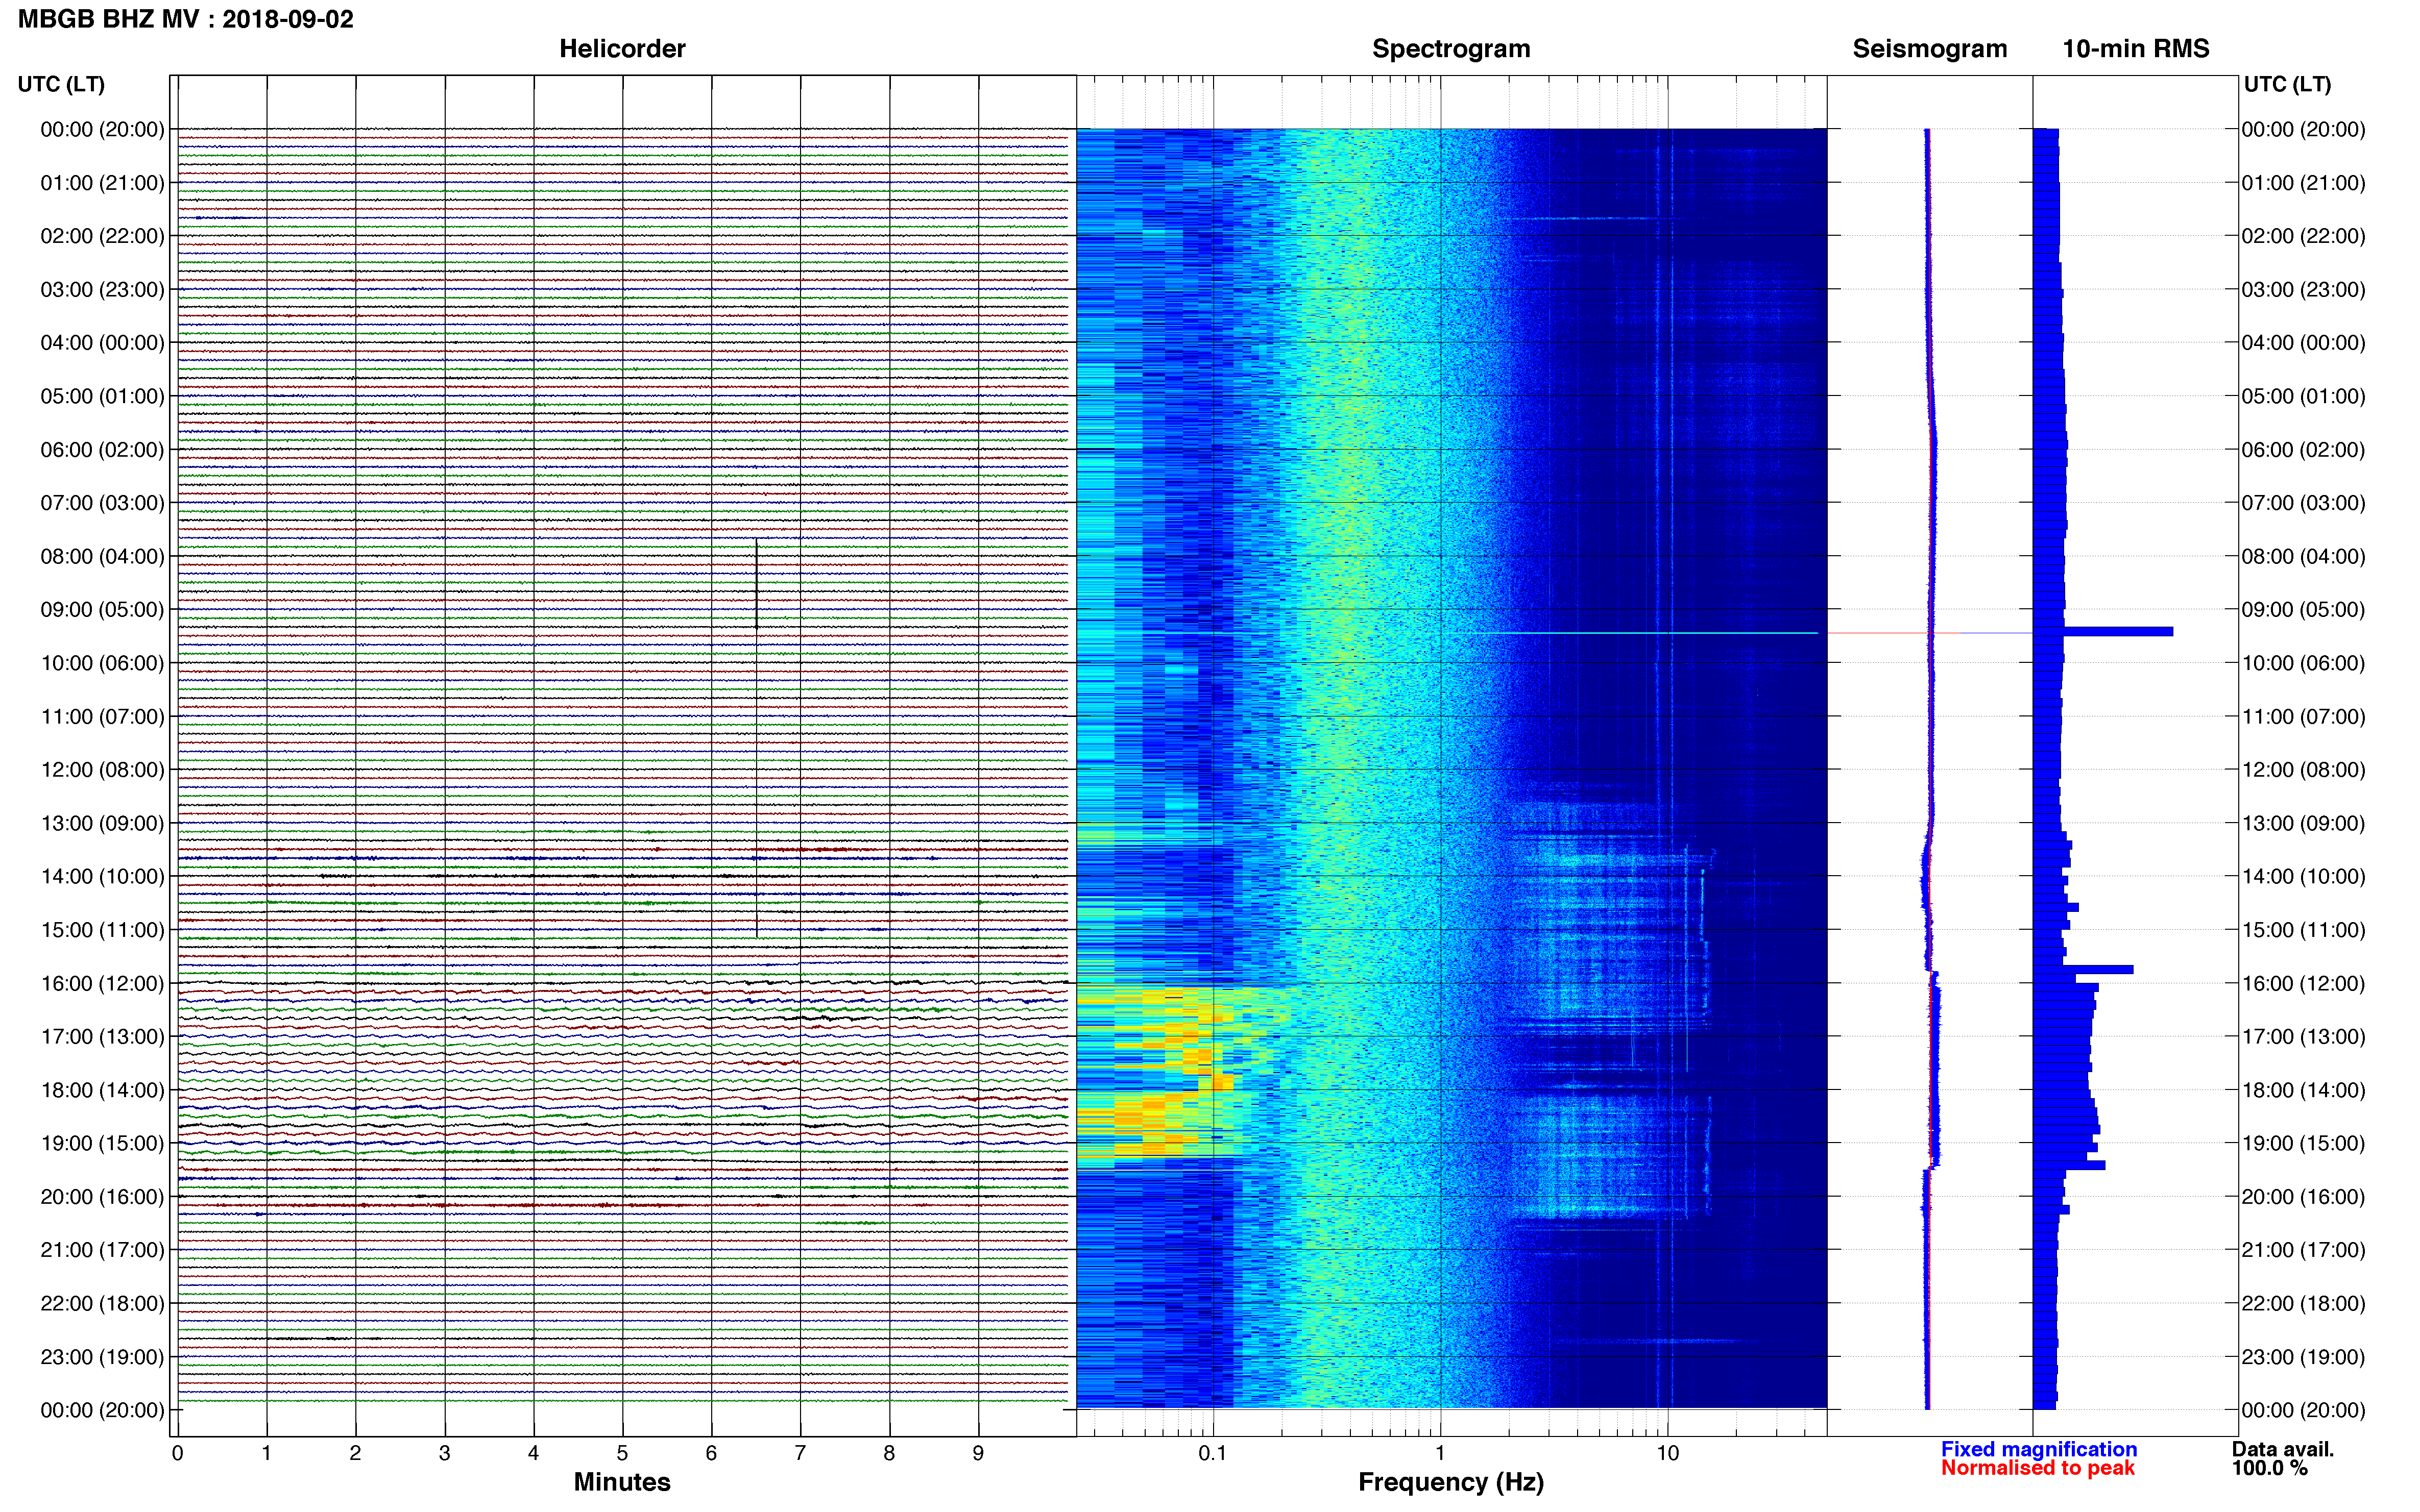Click the 0.1 tick on the frequency axis
Image resolution: width=2420 pixels, height=1512 pixels.
click(1213, 1453)
